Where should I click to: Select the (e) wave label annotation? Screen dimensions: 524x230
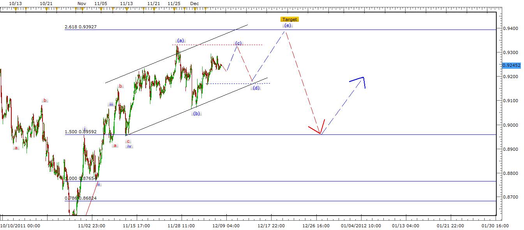pos(287,25)
